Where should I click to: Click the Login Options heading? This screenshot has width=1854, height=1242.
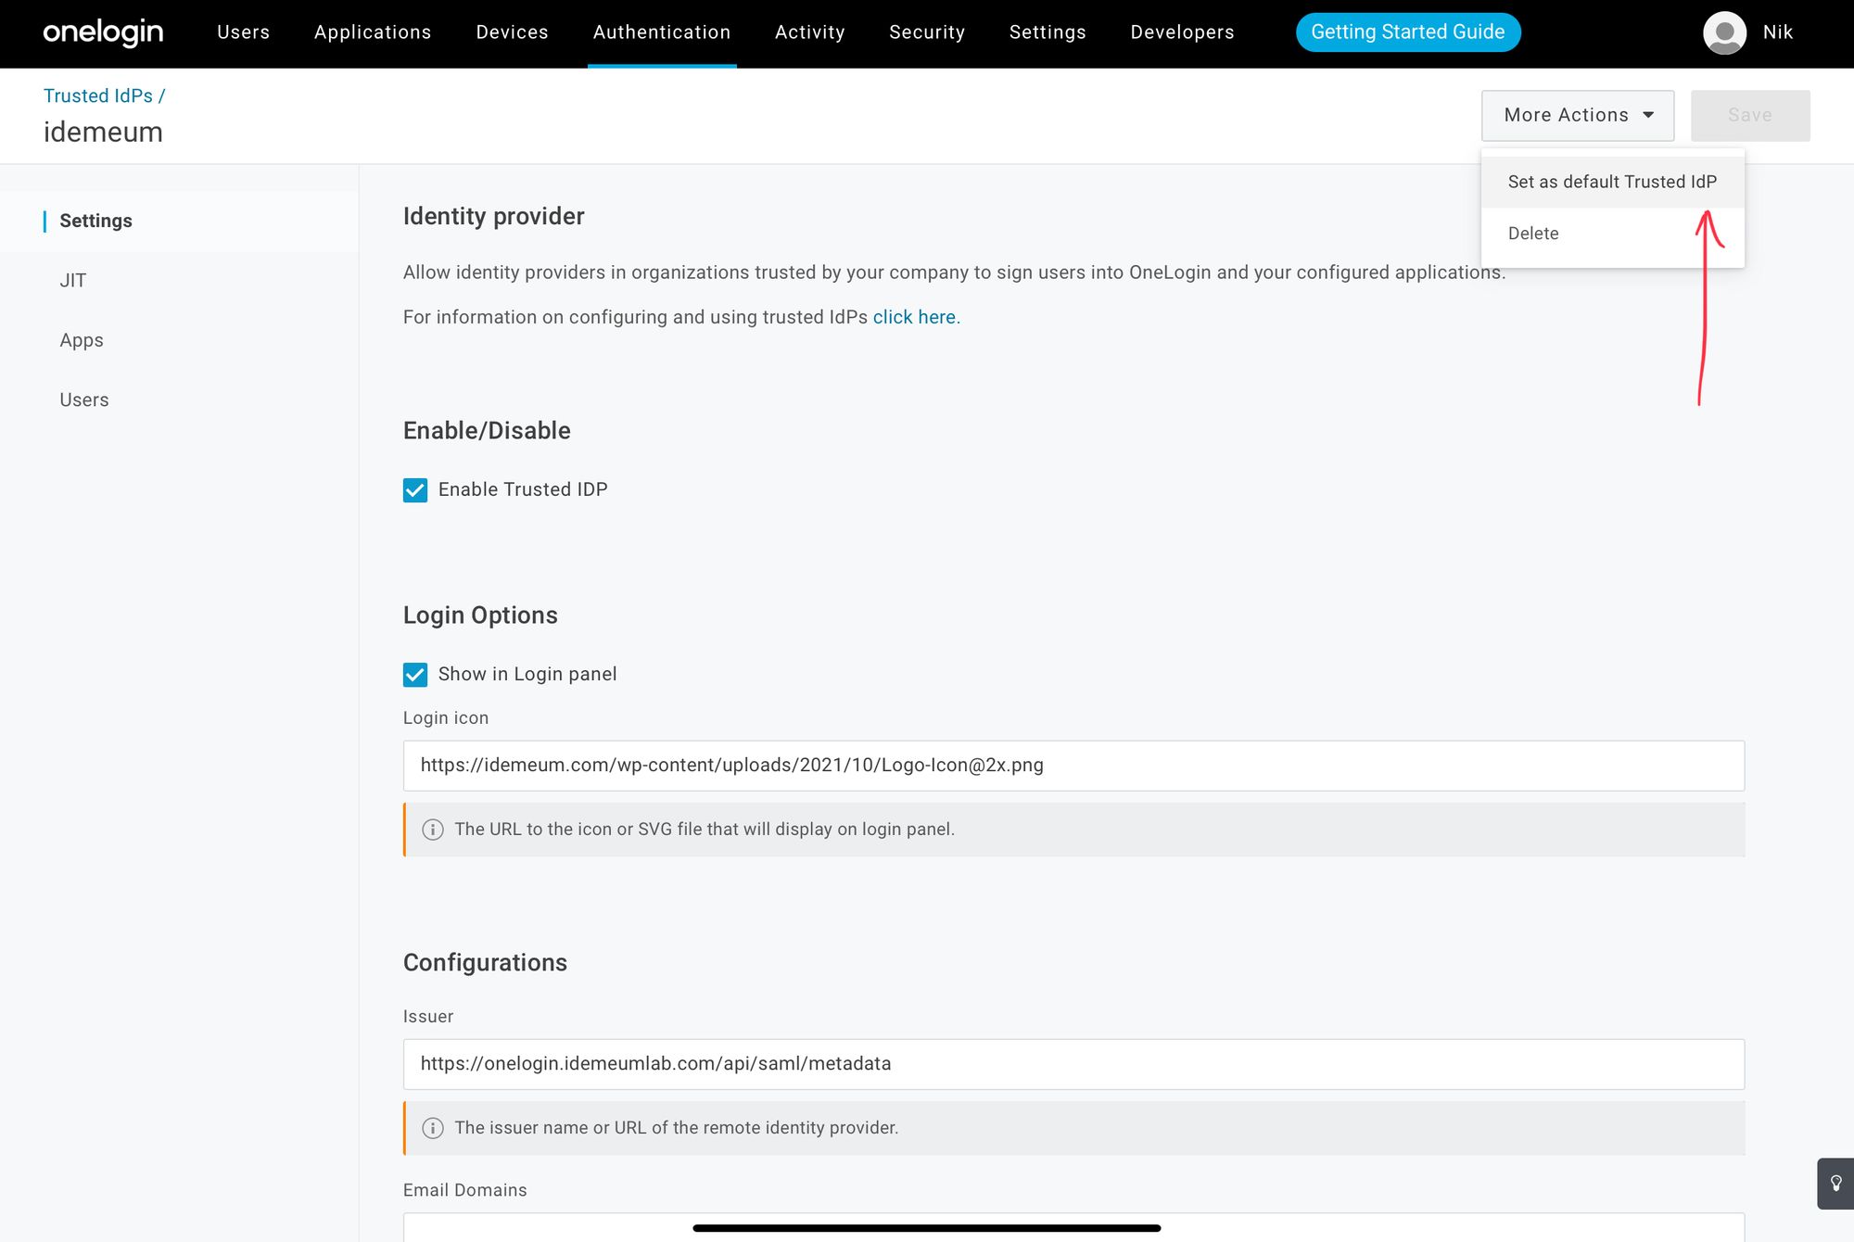[480, 615]
